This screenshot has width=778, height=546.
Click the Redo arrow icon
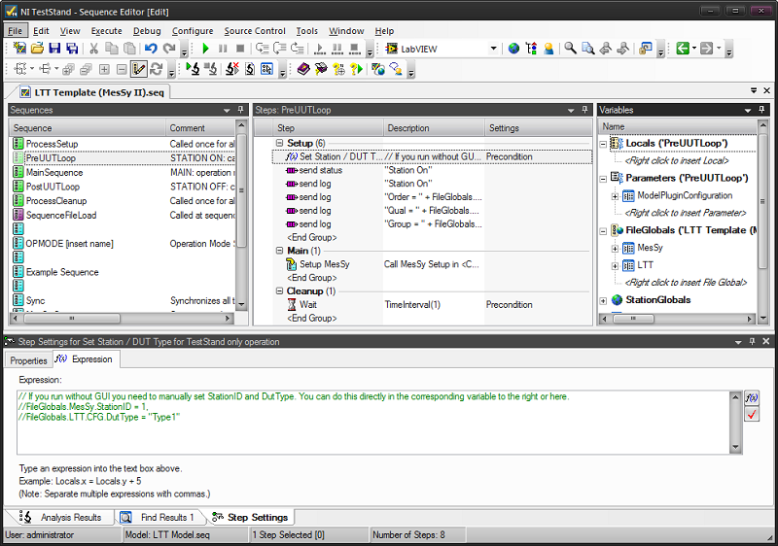(x=169, y=48)
